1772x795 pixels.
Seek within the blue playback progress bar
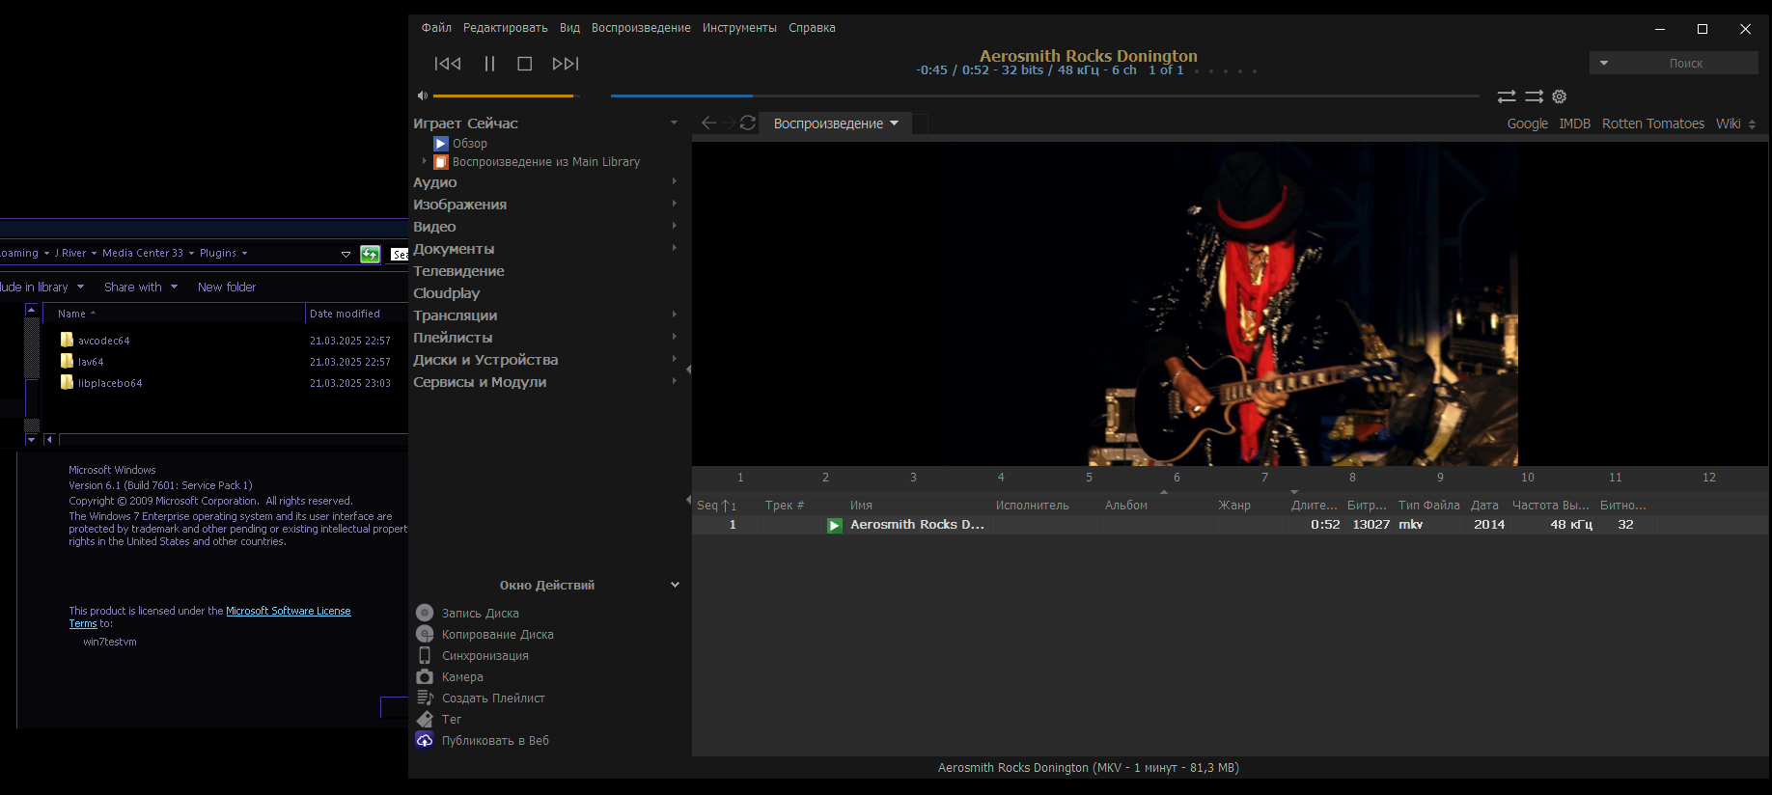[x=1044, y=96]
